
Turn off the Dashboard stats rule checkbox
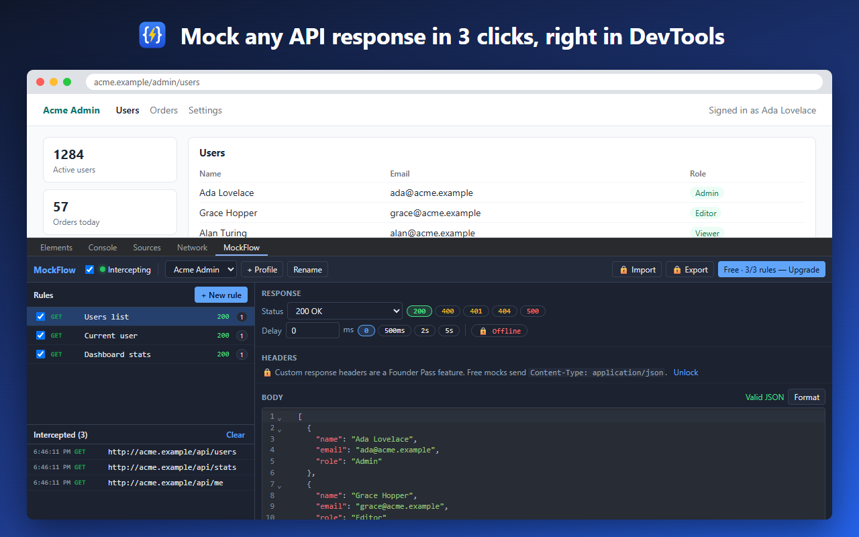40,354
